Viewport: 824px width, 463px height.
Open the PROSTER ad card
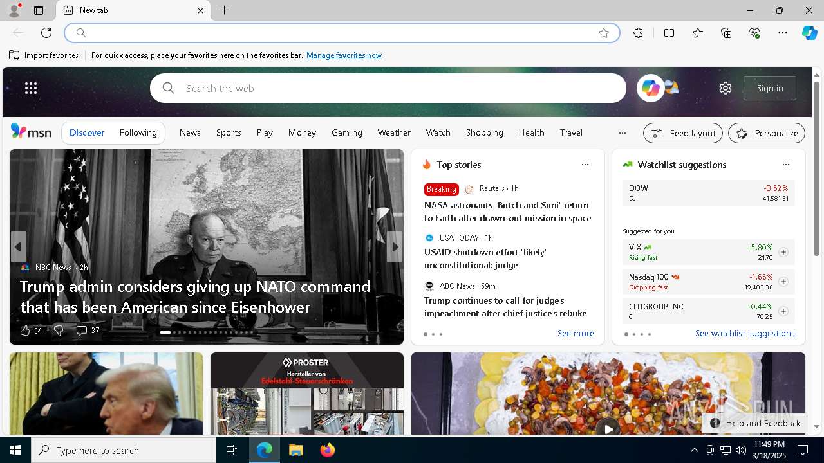(307, 394)
